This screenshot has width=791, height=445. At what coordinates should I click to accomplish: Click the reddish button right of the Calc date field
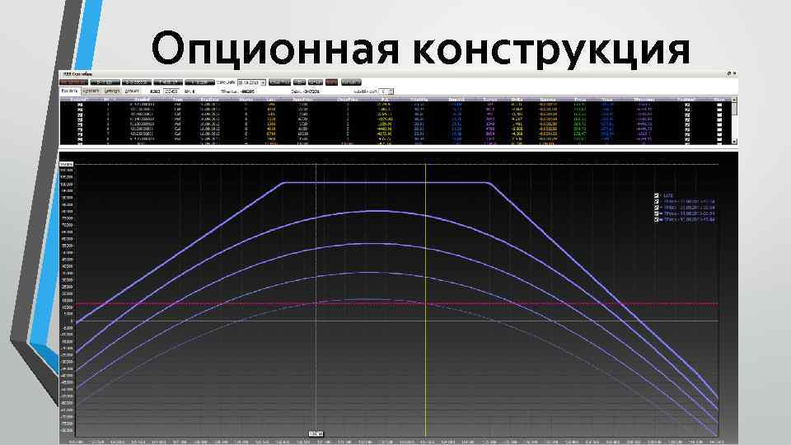click(331, 82)
